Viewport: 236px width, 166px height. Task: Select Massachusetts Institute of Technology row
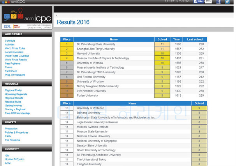click(x=134, y=67)
